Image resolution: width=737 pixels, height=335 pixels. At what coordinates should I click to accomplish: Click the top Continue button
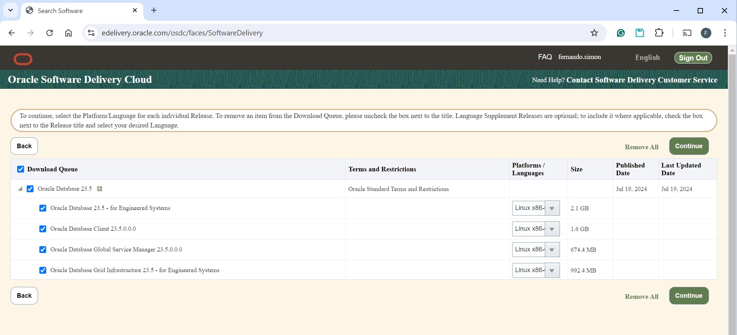(689, 146)
